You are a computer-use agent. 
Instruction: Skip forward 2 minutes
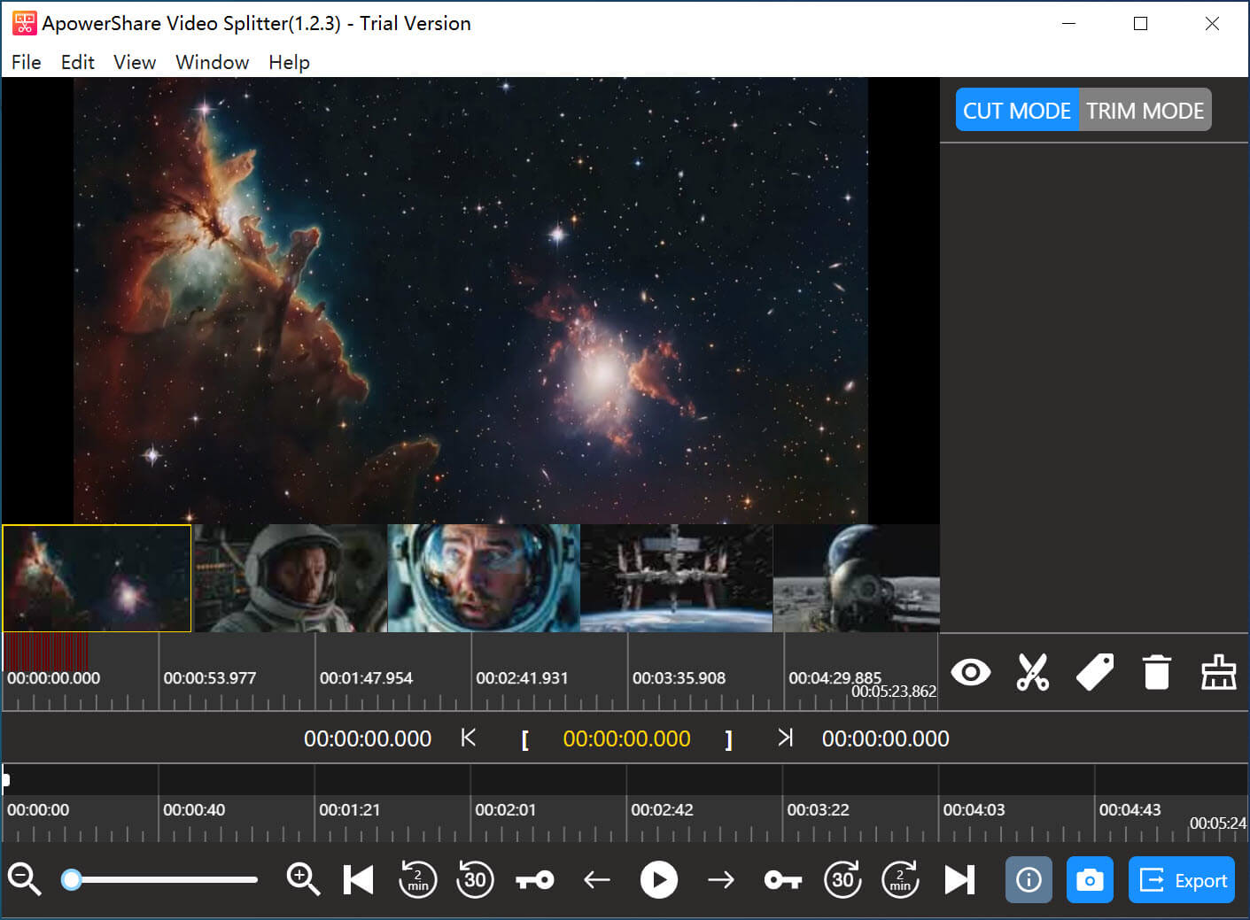point(900,880)
